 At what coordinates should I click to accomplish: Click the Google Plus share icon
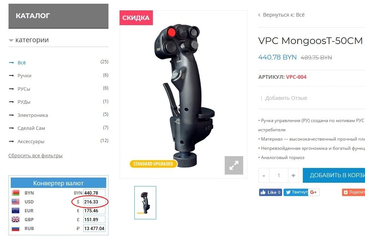tap(314, 192)
